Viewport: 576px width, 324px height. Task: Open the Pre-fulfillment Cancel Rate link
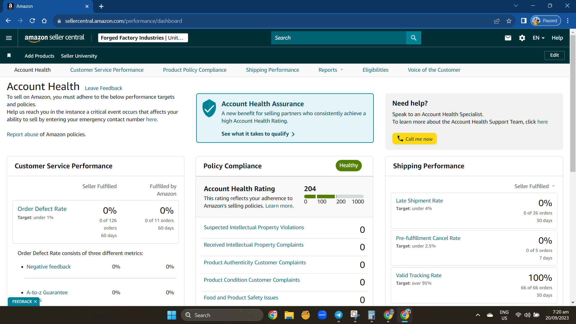[x=428, y=238]
